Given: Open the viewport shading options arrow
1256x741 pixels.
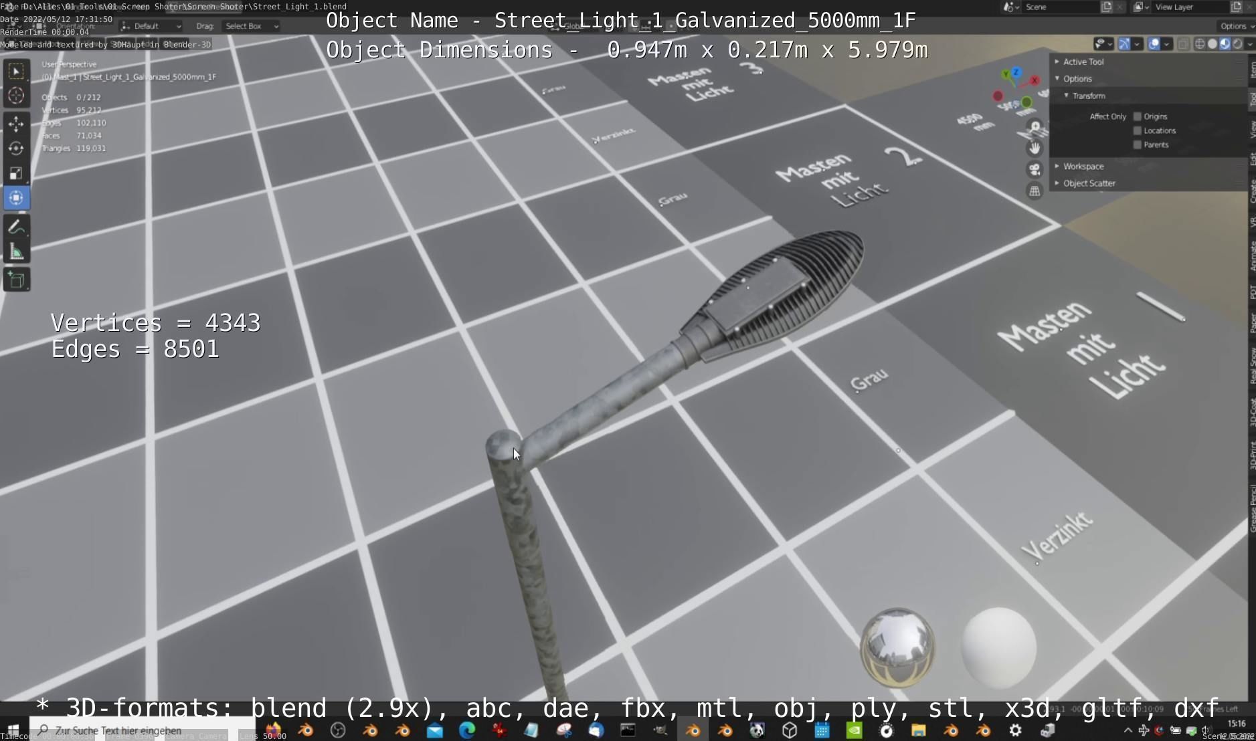Looking at the screenshot, I should pos(1249,44).
